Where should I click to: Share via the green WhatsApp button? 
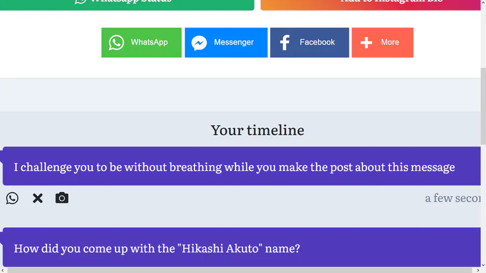[x=141, y=43]
